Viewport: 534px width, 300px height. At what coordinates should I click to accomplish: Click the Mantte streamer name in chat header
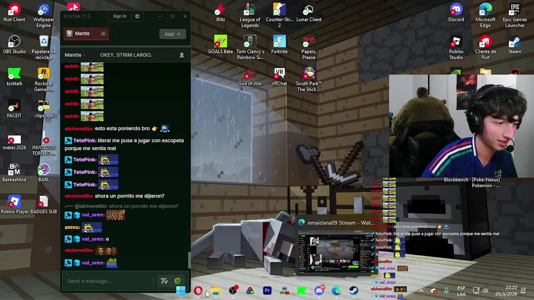pyautogui.click(x=73, y=55)
